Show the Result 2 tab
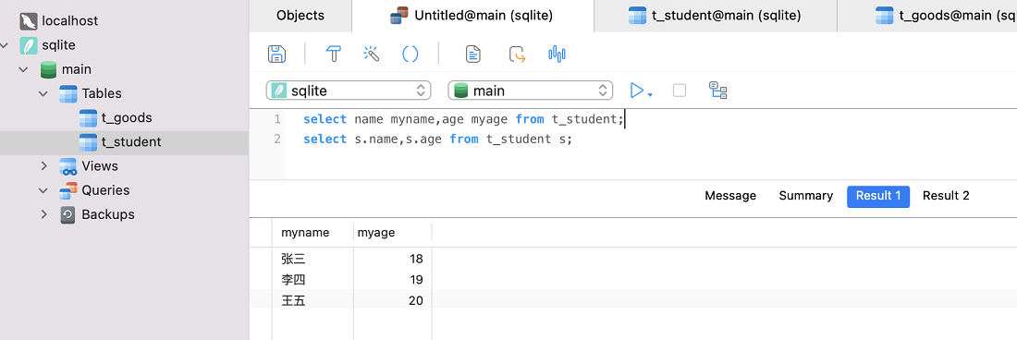The height and width of the screenshot is (340, 1017). point(946,196)
